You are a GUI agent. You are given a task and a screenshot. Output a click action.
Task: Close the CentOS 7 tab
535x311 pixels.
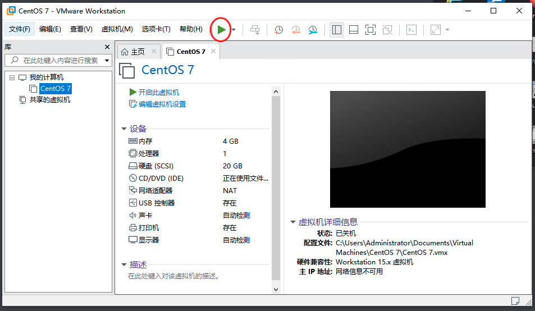pyautogui.click(x=213, y=51)
